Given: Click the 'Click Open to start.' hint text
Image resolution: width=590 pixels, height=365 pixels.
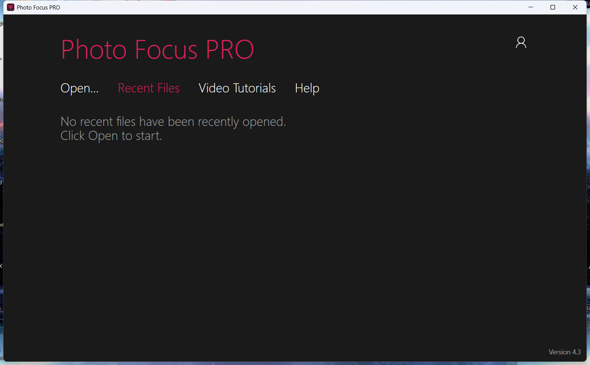Looking at the screenshot, I should point(111,136).
